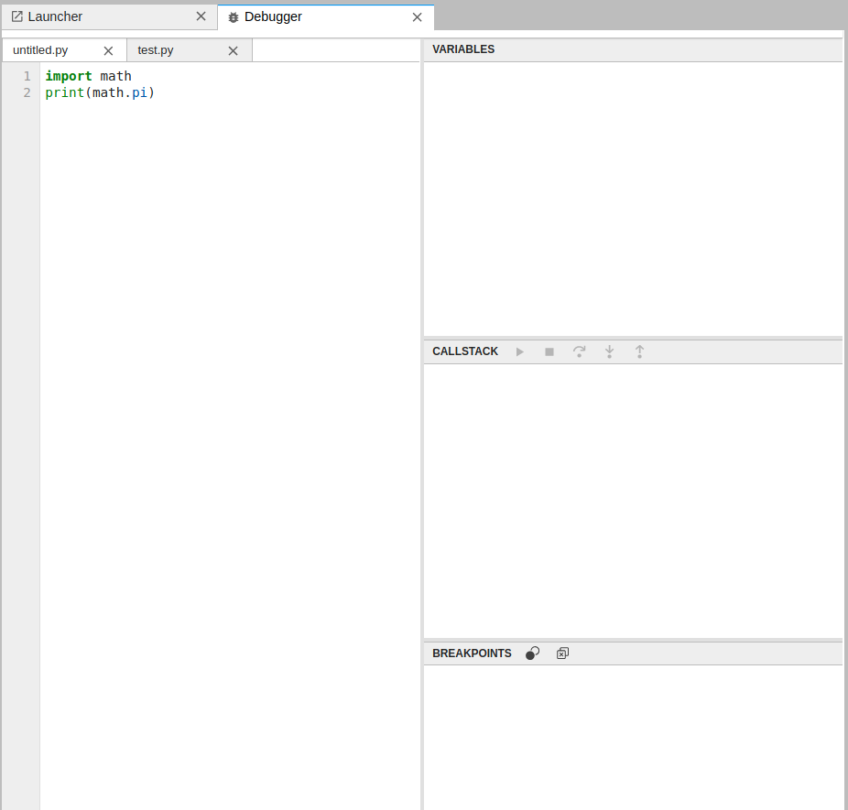Click the remove all breakpoints icon
The image size is (848, 810).
pyautogui.click(x=562, y=653)
